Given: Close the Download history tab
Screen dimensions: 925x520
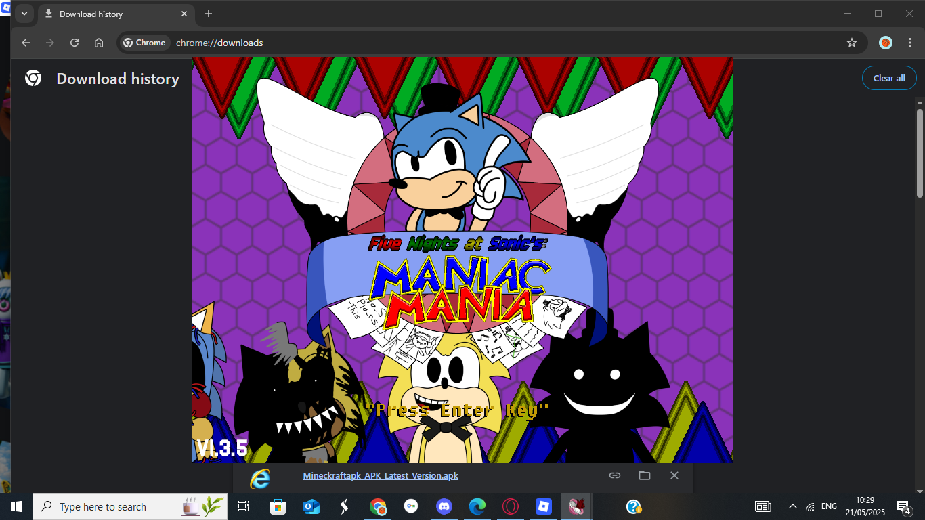Looking at the screenshot, I should pyautogui.click(x=184, y=14).
